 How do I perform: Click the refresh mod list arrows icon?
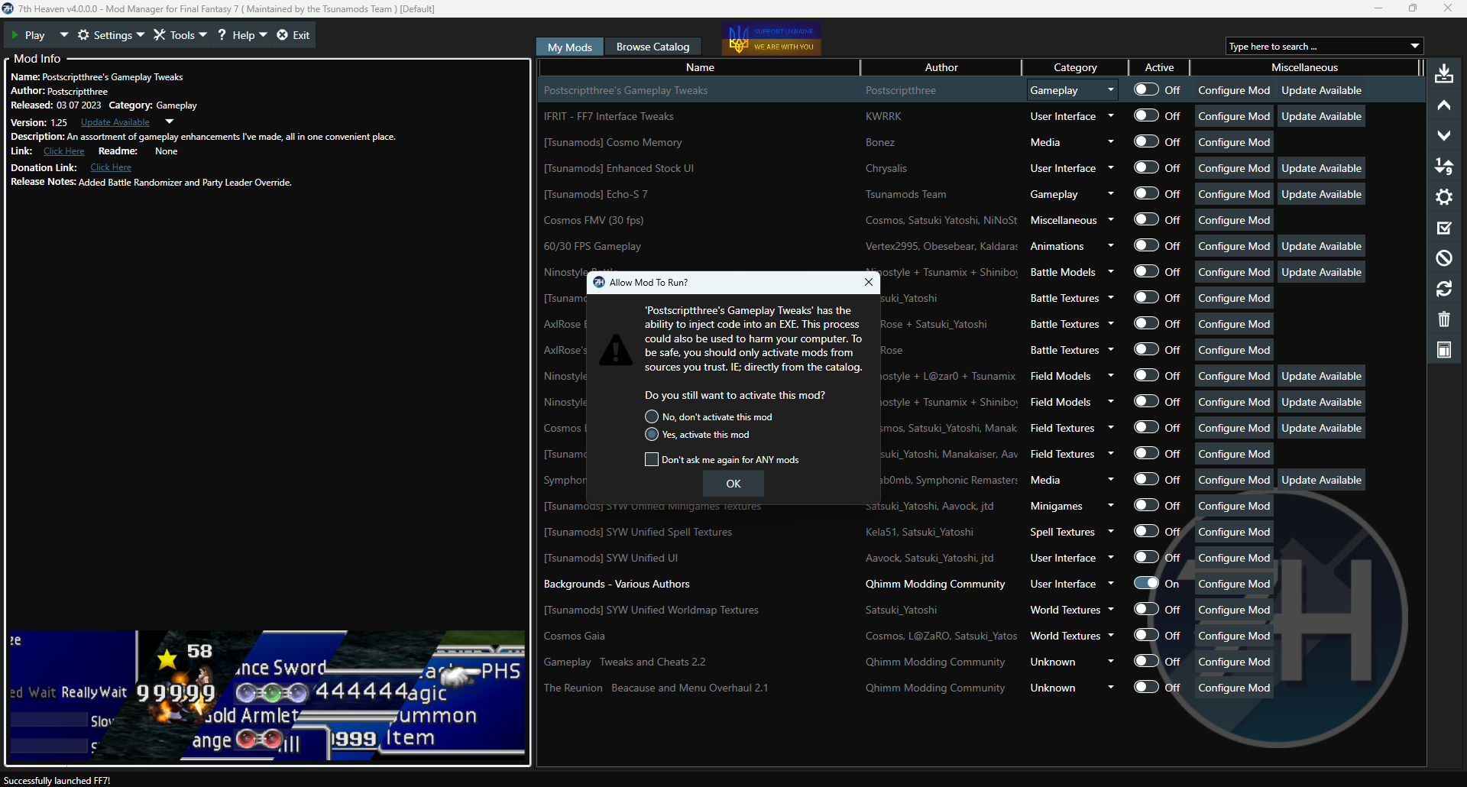1443,289
